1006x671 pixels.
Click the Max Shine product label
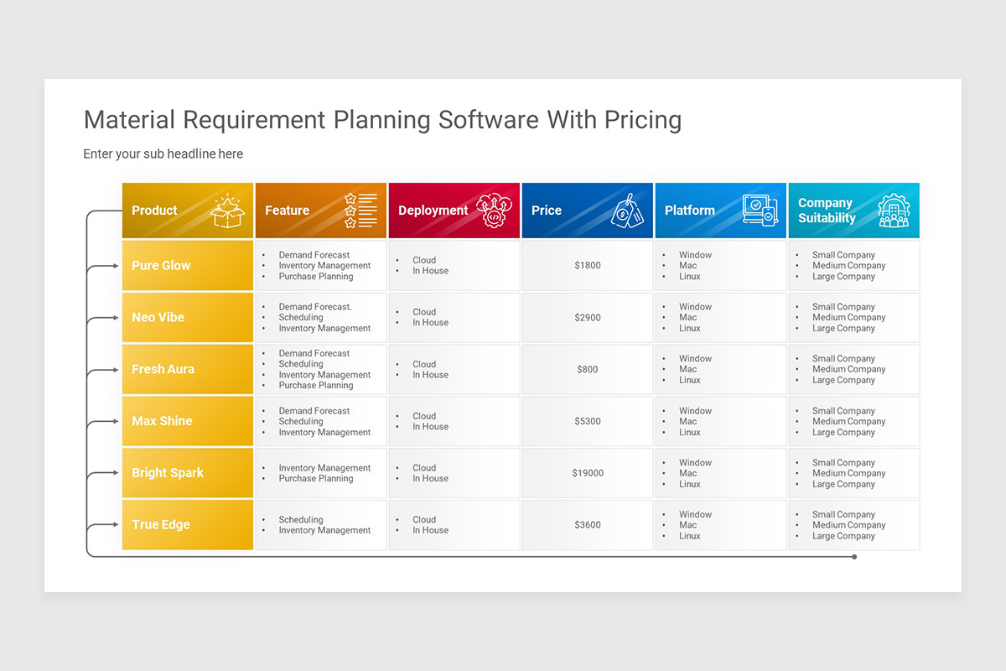tap(162, 421)
